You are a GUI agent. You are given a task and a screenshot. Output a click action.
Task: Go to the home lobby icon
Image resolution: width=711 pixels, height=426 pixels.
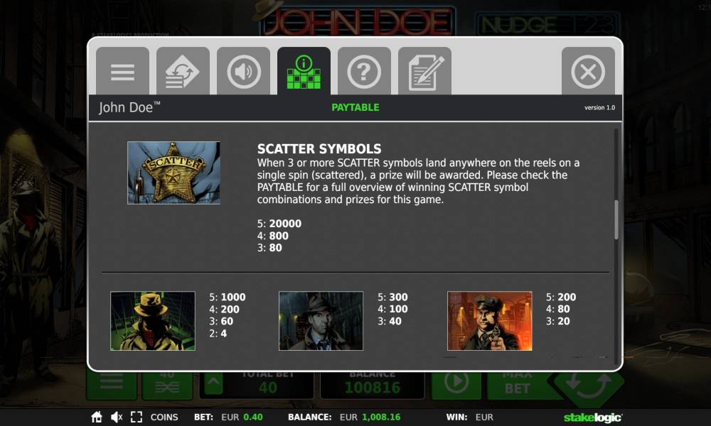[97, 417]
